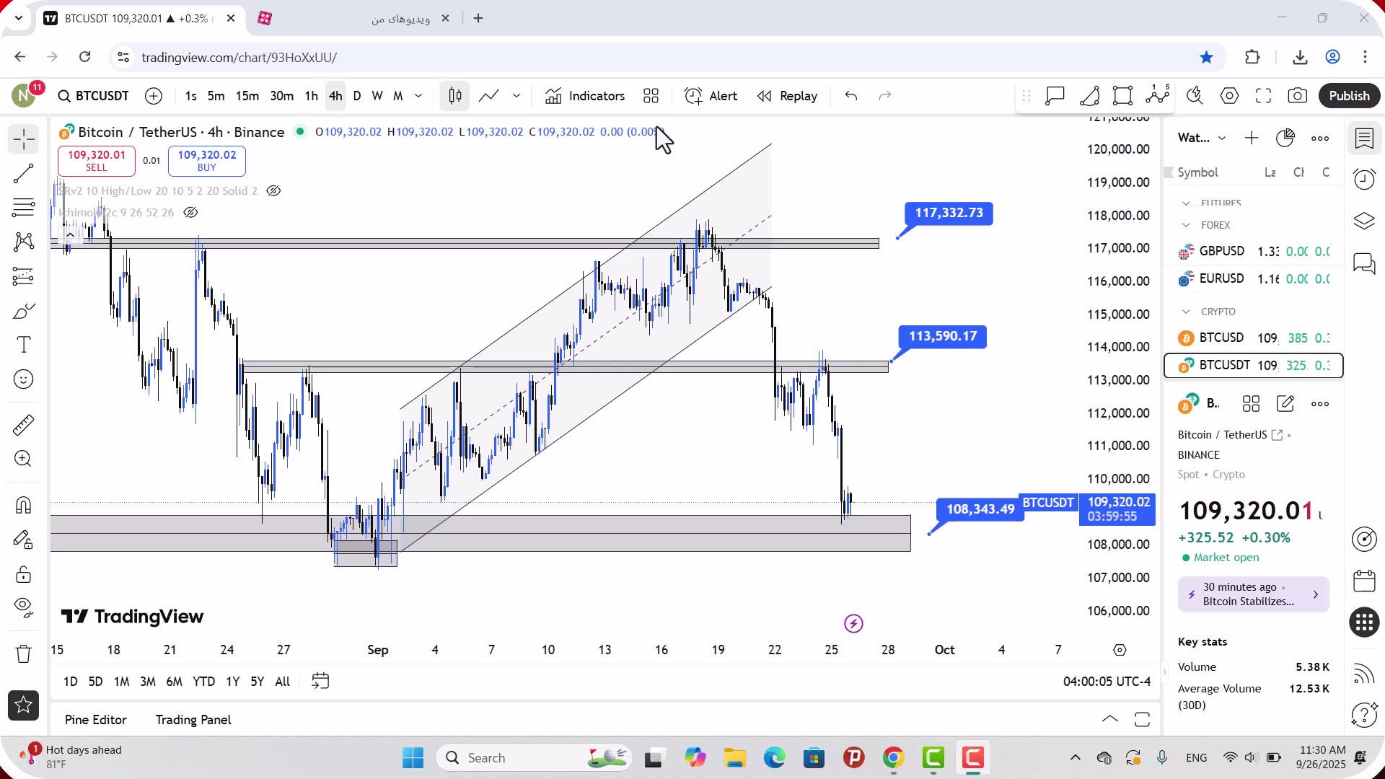1385x779 pixels.
Task: Select the trend line drawing tool
Action: 23,173
